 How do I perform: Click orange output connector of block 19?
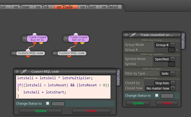point(28,56)
